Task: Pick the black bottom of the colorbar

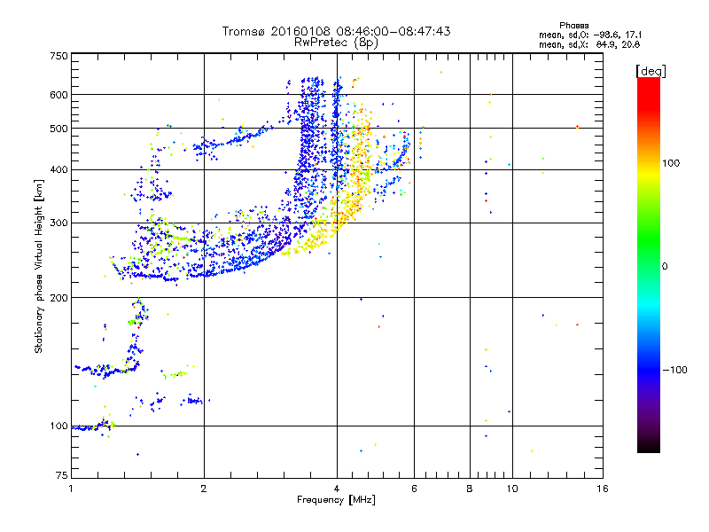Action: tap(649, 446)
